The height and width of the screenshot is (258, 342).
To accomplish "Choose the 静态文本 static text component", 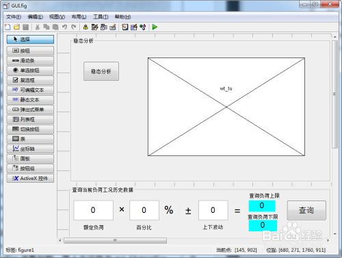I will [30, 100].
